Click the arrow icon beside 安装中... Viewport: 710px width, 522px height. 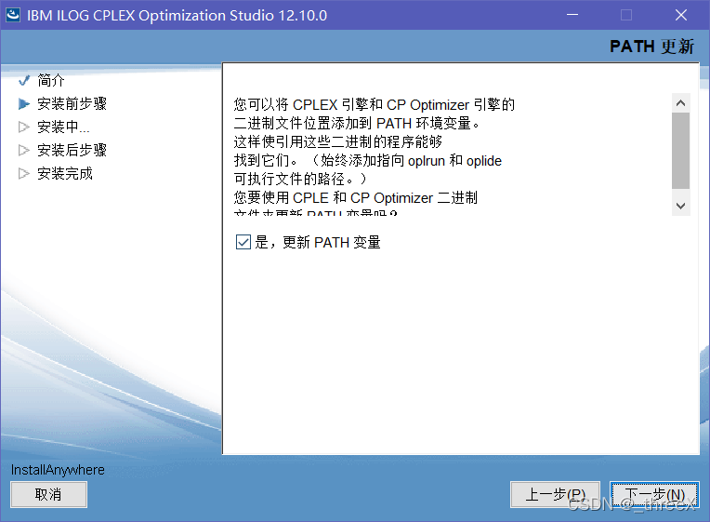[x=24, y=127]
